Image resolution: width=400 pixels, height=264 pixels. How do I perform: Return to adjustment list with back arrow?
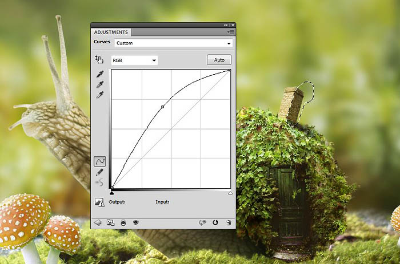click(x=97, y=223)
